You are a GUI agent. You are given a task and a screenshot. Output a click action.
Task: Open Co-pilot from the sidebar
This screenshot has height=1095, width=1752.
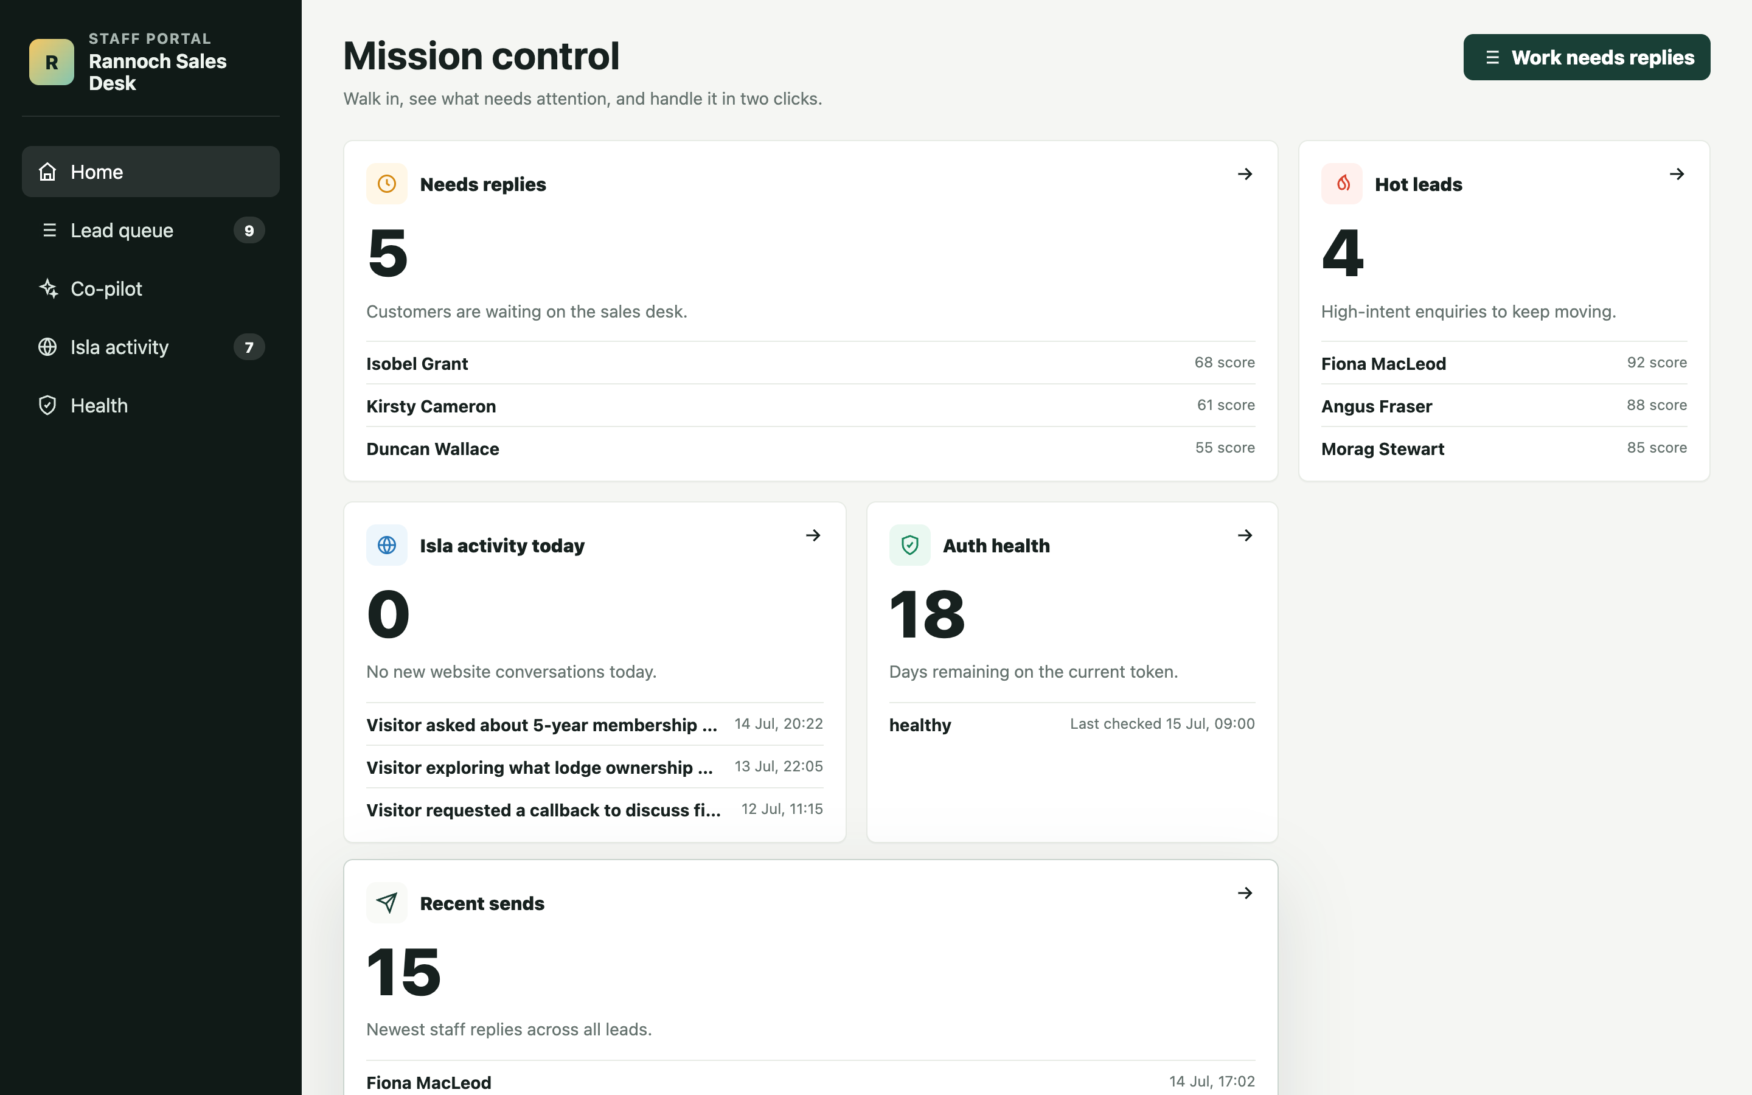click(x=151, y=288)
